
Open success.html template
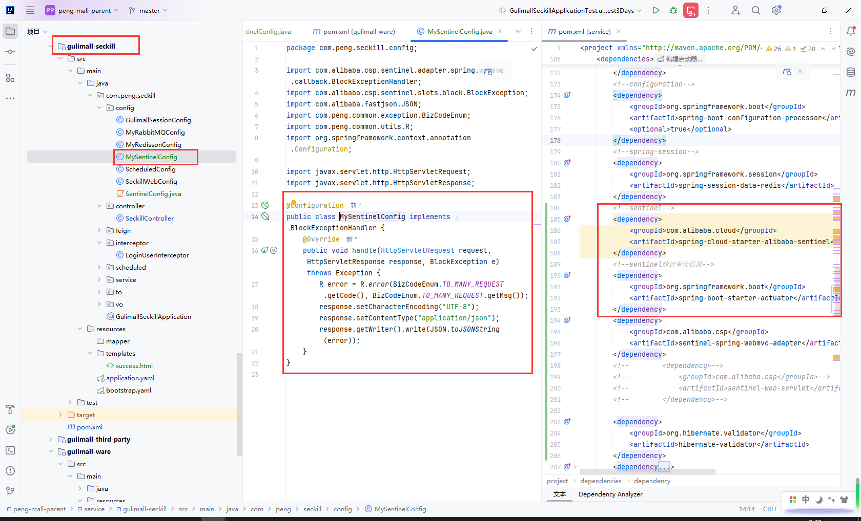coord(130,365)
